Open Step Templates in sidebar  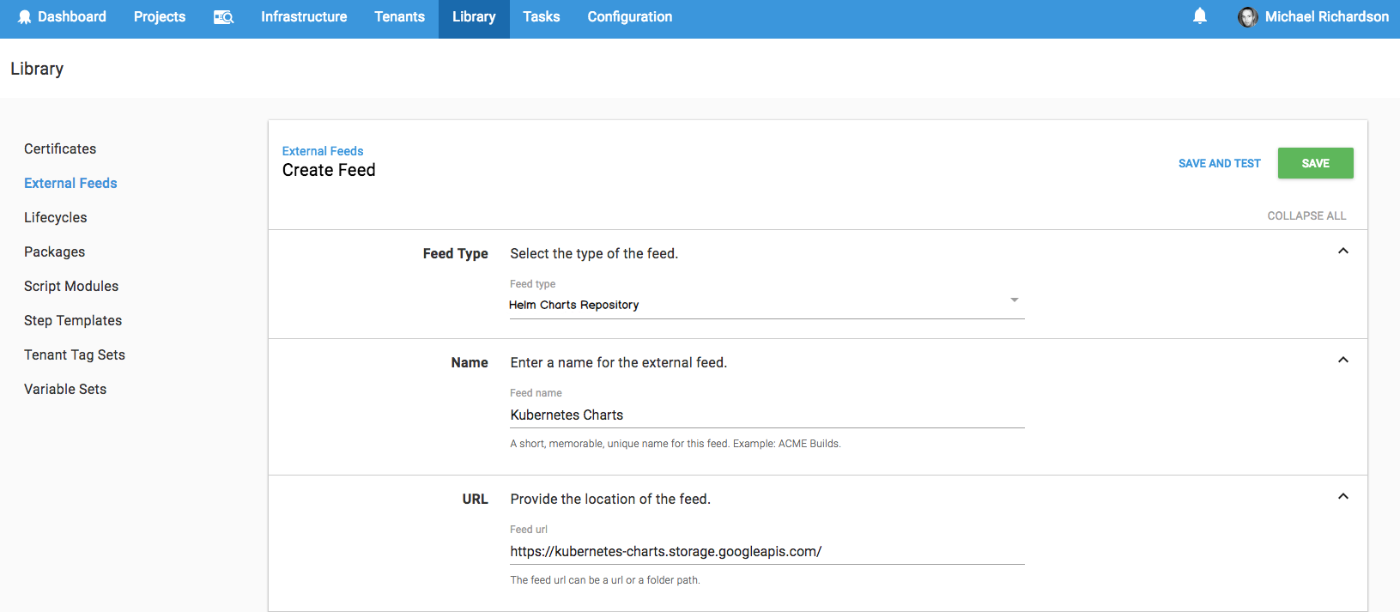coord(73,320)
